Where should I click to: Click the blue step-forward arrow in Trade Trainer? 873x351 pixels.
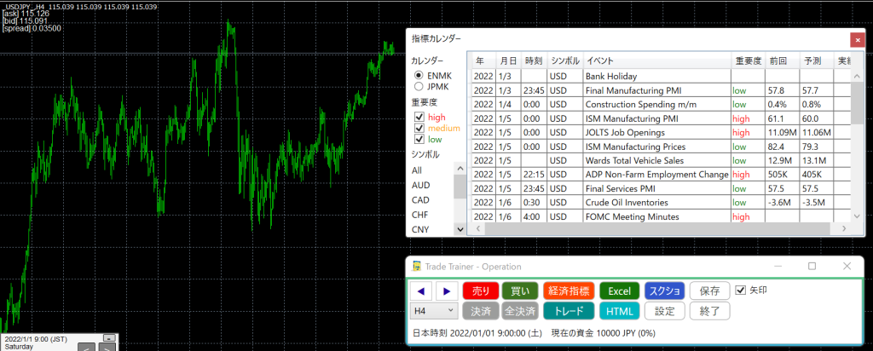tap(447, 291)
